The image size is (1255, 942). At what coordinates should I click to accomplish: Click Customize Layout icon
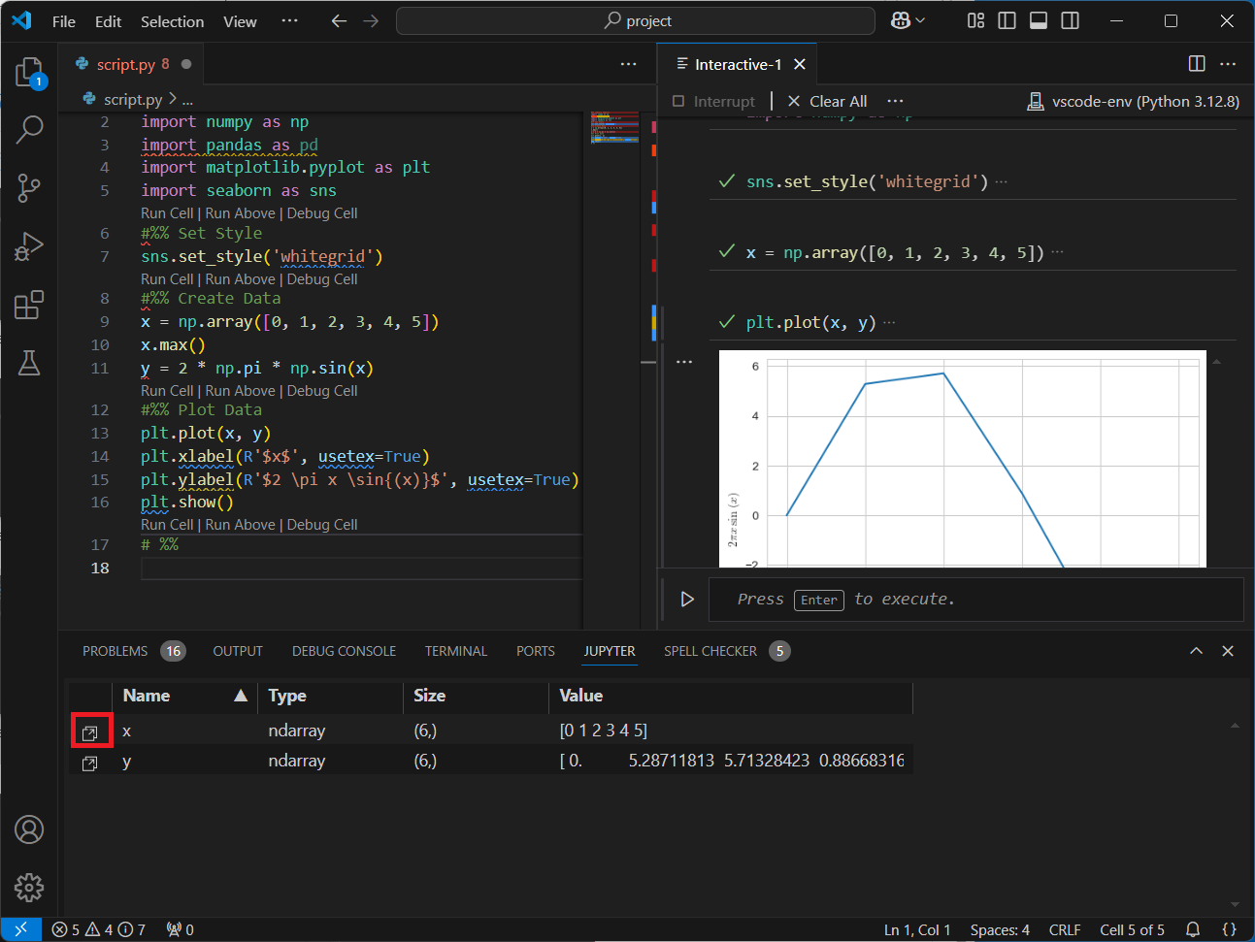[x=976, y=20]
